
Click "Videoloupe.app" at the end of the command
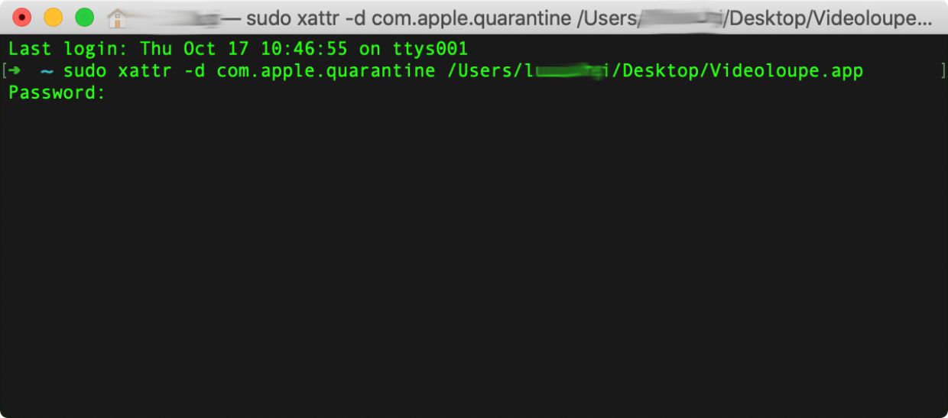(x=787, y=71)
